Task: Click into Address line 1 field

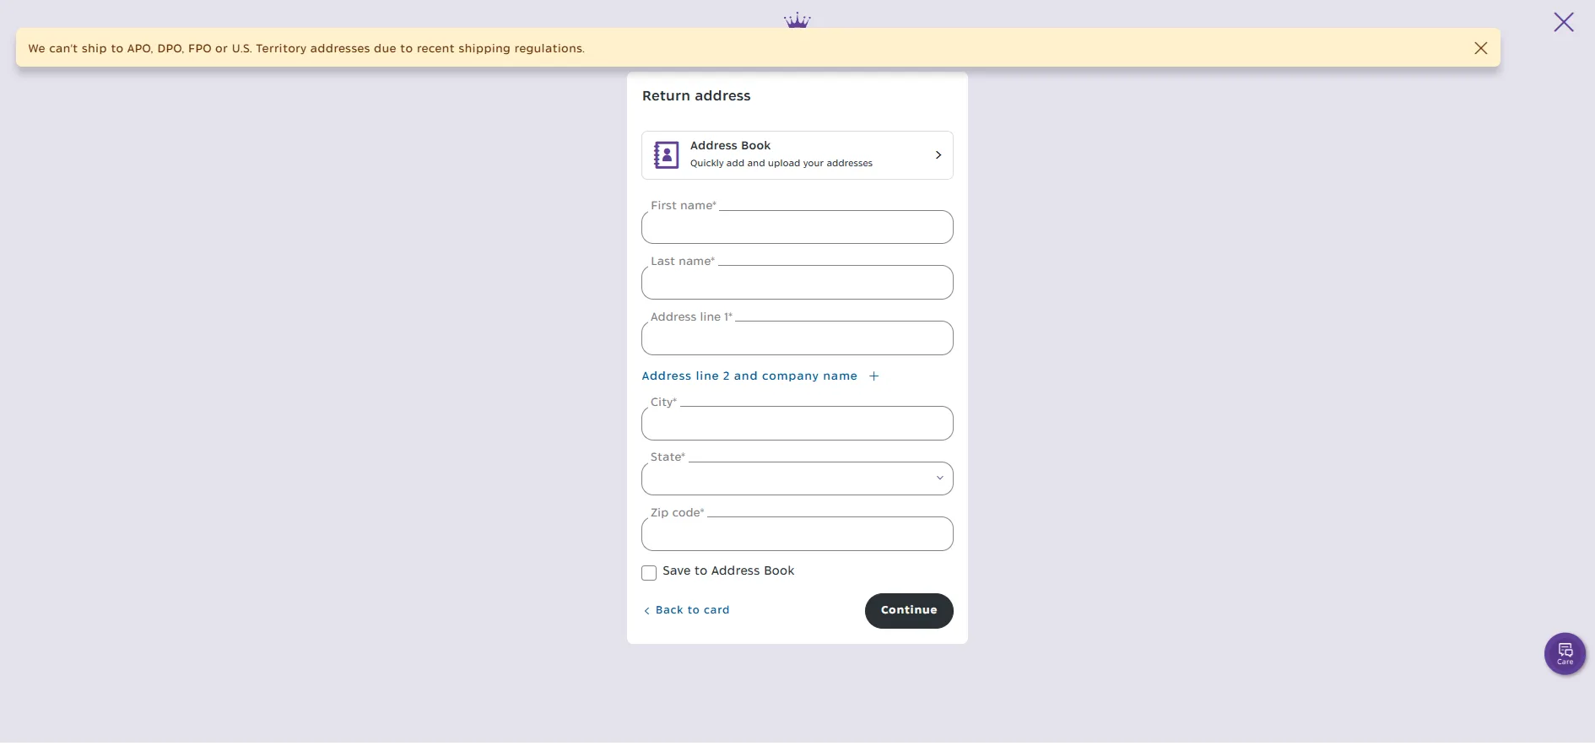Action: pyautogui.click(x=797, y=338)
